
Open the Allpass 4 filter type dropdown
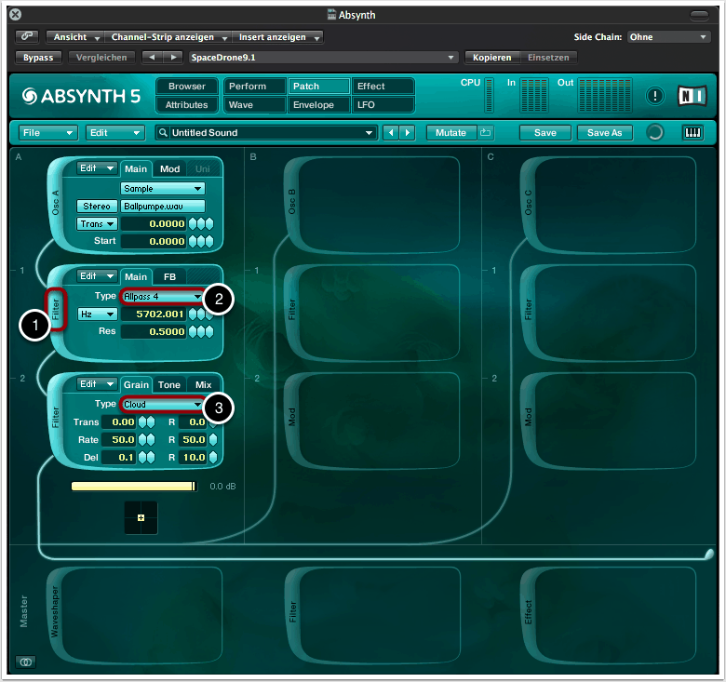(x=162, y=296)
